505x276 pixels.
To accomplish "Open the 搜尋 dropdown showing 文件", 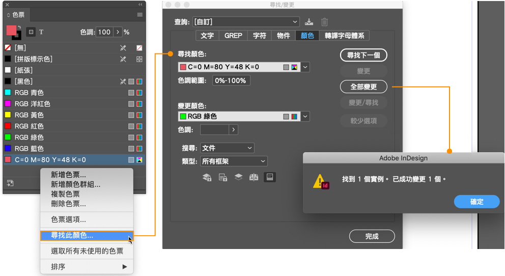I will (x=227, y=148).
